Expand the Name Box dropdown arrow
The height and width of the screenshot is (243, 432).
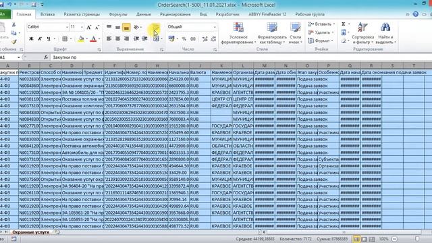pos(18,57)
